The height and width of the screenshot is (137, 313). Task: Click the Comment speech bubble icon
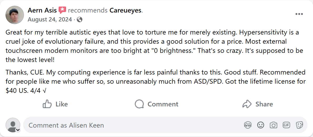point(139,104)
